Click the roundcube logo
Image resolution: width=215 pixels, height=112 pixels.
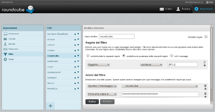click(x=18, y=9)
